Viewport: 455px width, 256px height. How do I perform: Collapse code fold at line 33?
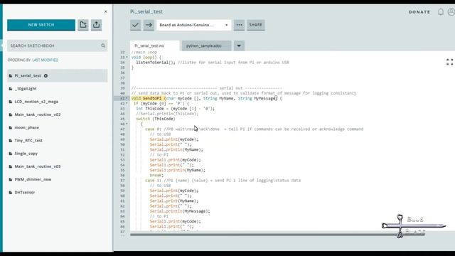click(x=127, y=57)
